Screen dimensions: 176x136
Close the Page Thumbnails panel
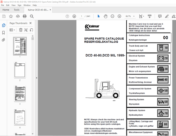pyautogui.click(x=30, y=23)
